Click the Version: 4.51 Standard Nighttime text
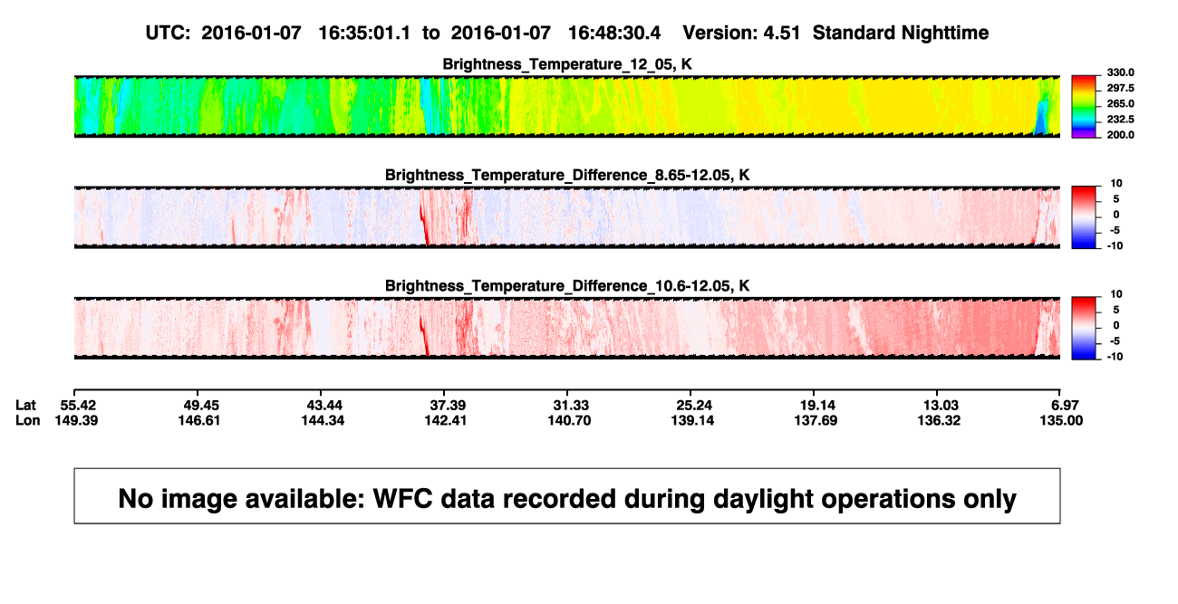Image resolution: width=1178 pixels, height=604 pixels. click(x=835, y=34)
